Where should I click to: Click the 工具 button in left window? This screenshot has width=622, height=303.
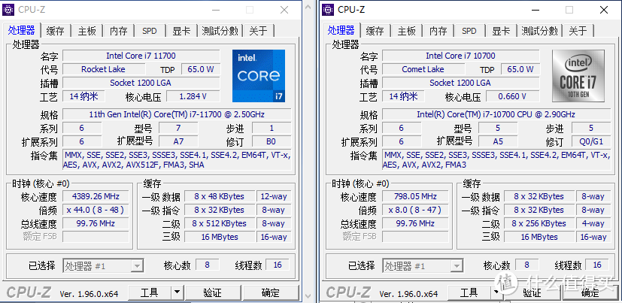[x=150, y=293]
